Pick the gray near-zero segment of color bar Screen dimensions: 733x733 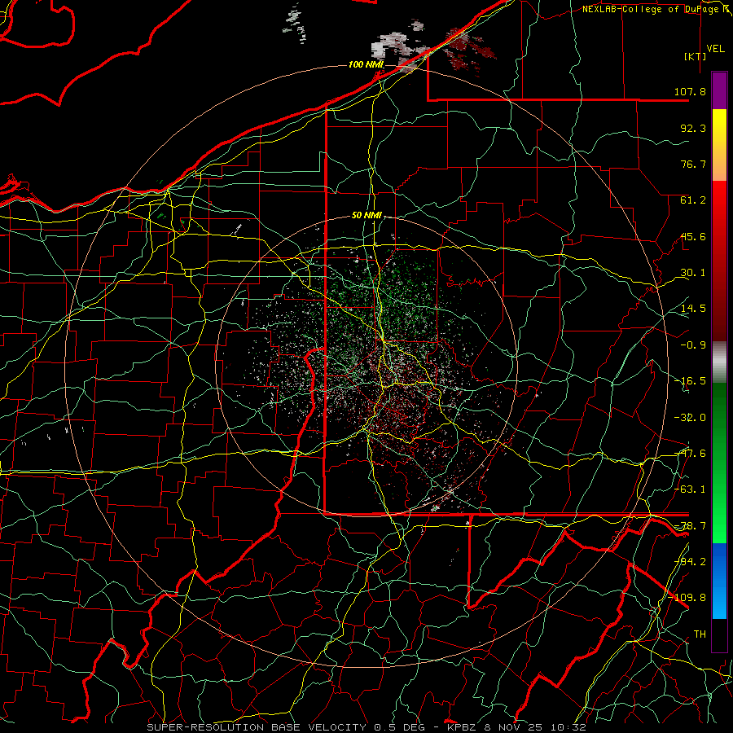click(x=719, y=361)
